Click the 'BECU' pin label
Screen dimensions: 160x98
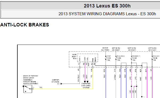tap(95, 59)
